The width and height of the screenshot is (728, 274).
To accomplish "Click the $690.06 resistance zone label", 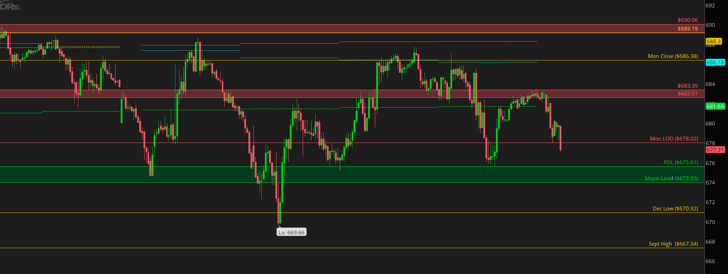I will click(x=687, y=20).
